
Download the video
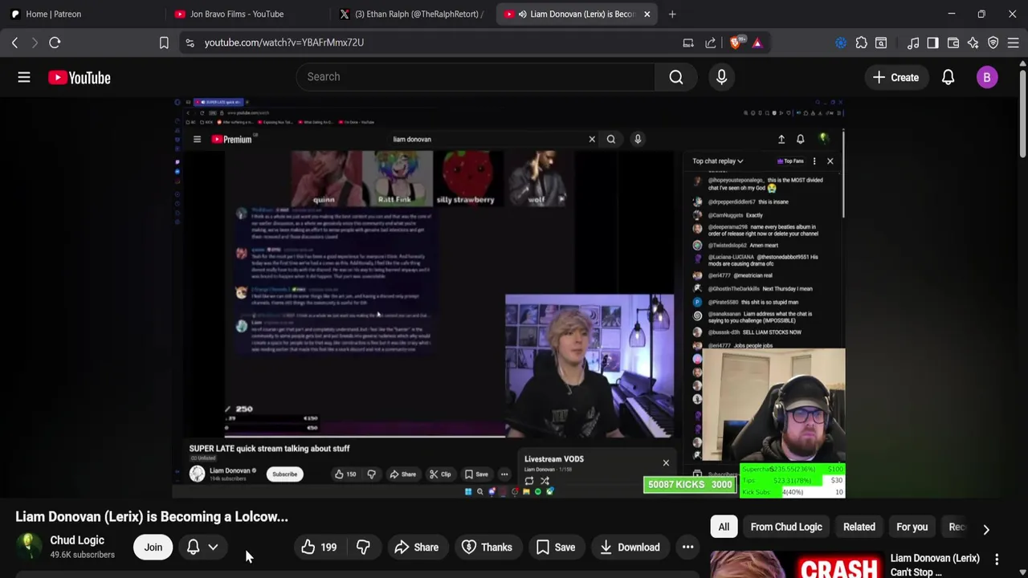tap(630, 547)
